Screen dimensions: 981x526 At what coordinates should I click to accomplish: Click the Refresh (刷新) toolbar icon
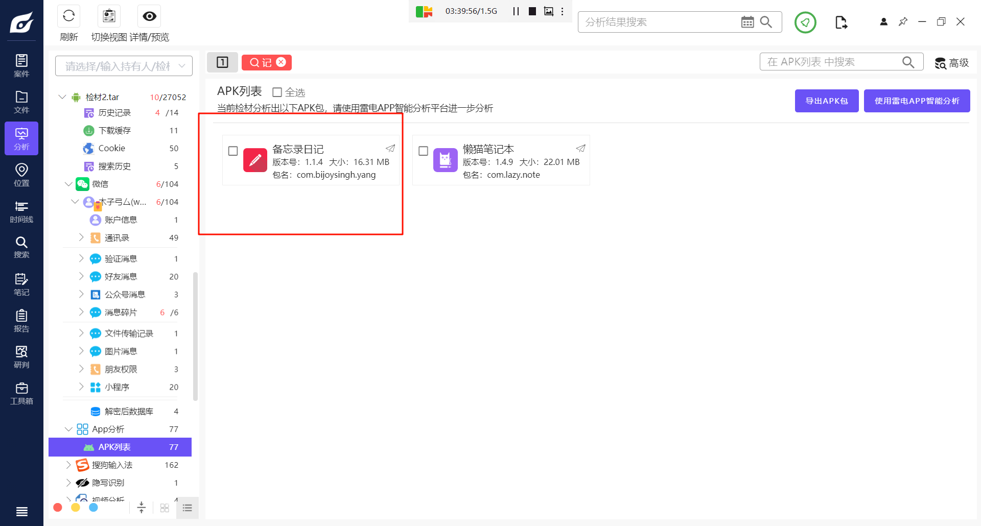click(x=68, y=16)
